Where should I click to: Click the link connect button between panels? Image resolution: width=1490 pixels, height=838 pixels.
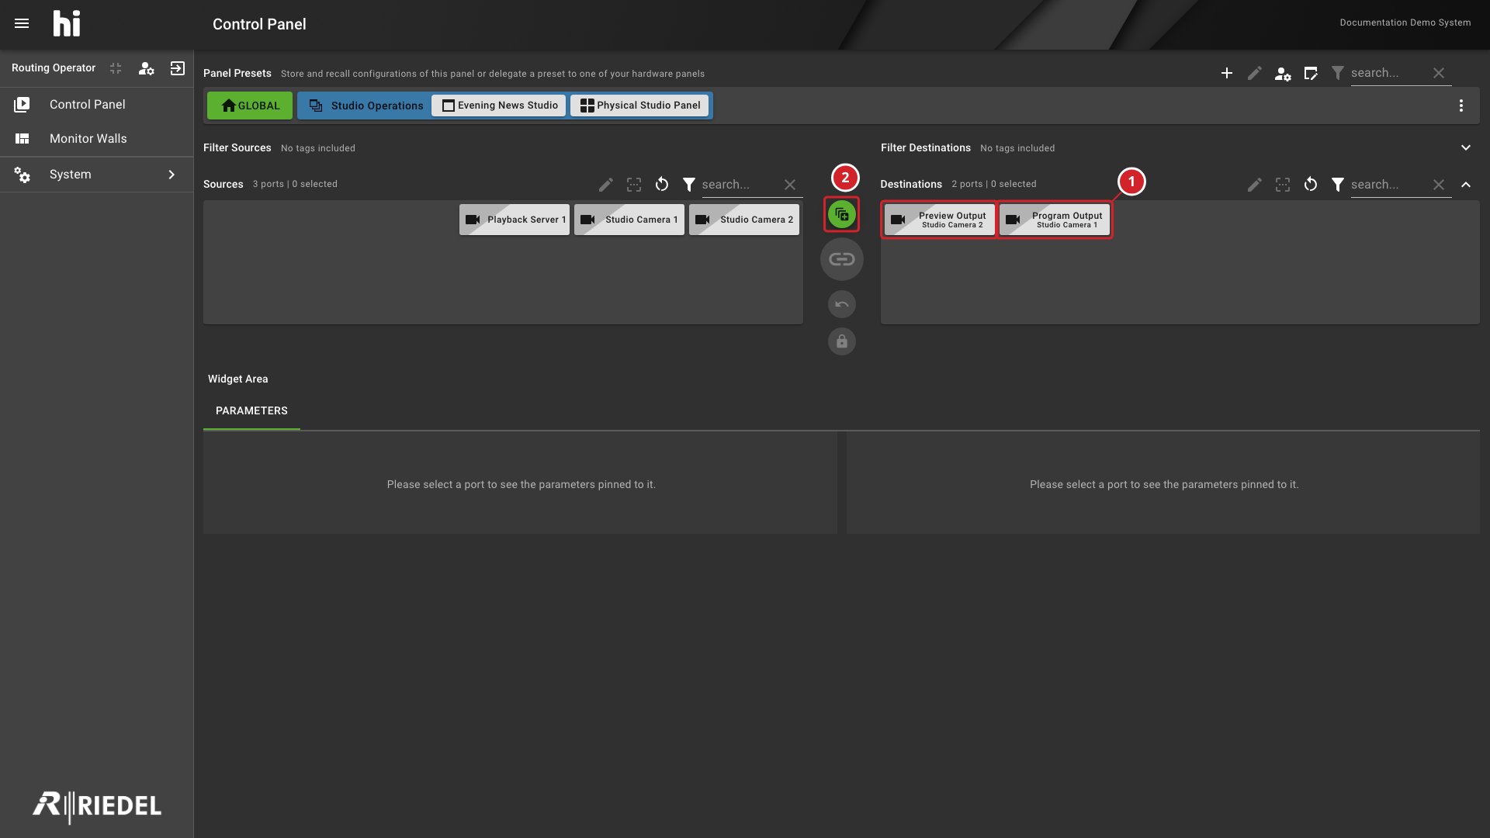(842, 259)
